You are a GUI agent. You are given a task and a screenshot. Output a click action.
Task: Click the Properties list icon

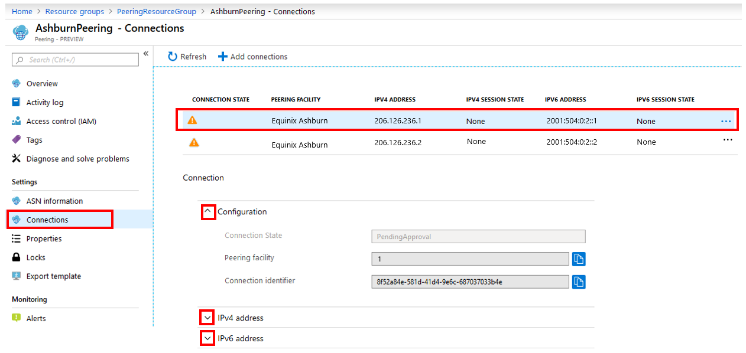pyautogui.click(x=17, y=238)
